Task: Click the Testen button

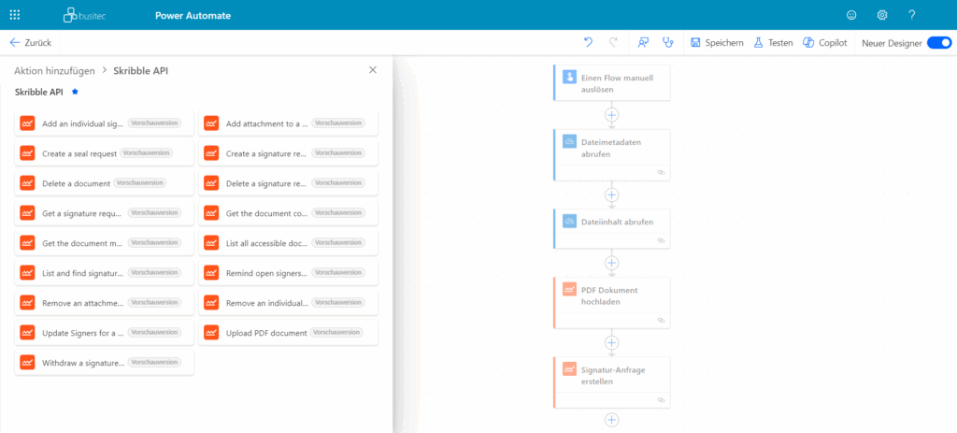Action: click(773, 43)
